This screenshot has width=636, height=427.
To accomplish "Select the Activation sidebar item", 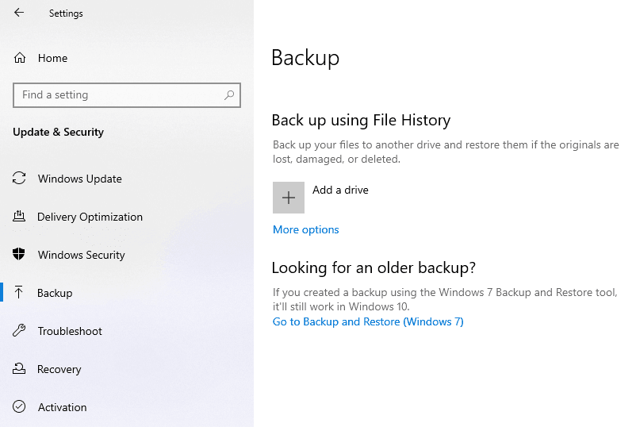I will [62, 407].
